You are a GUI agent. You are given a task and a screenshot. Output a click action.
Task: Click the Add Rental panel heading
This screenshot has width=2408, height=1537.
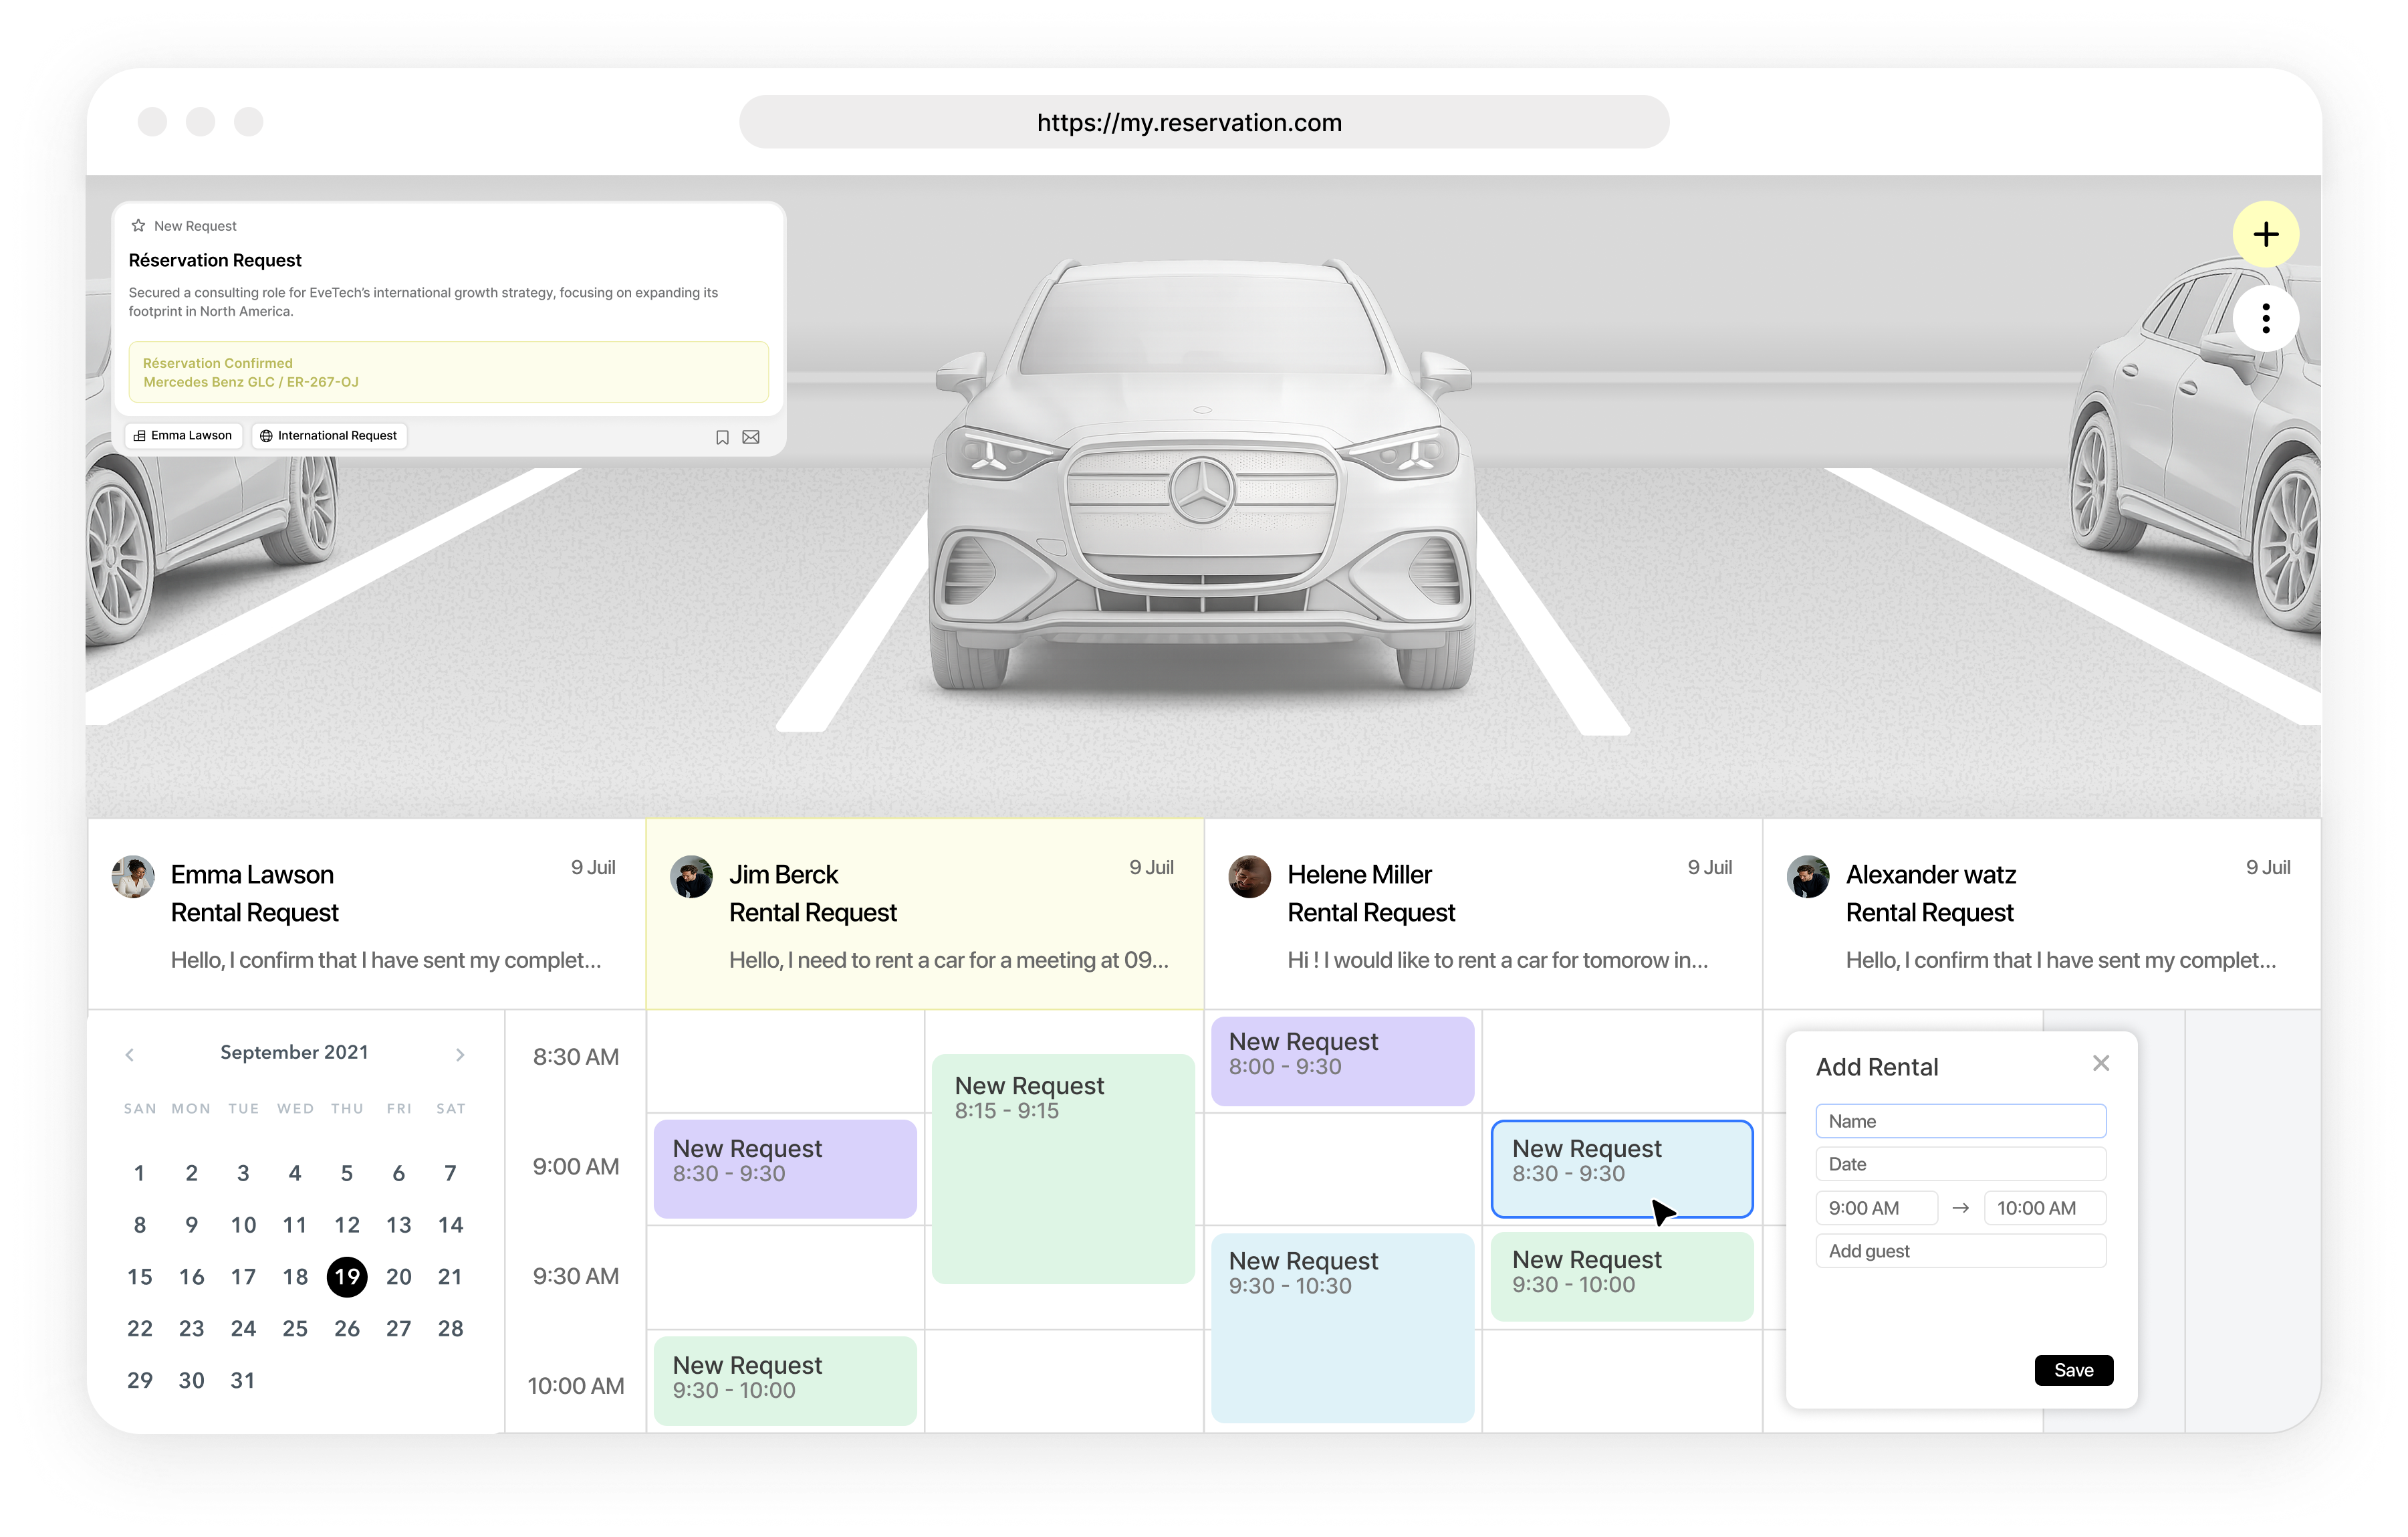click(x=1877, y=1067)
